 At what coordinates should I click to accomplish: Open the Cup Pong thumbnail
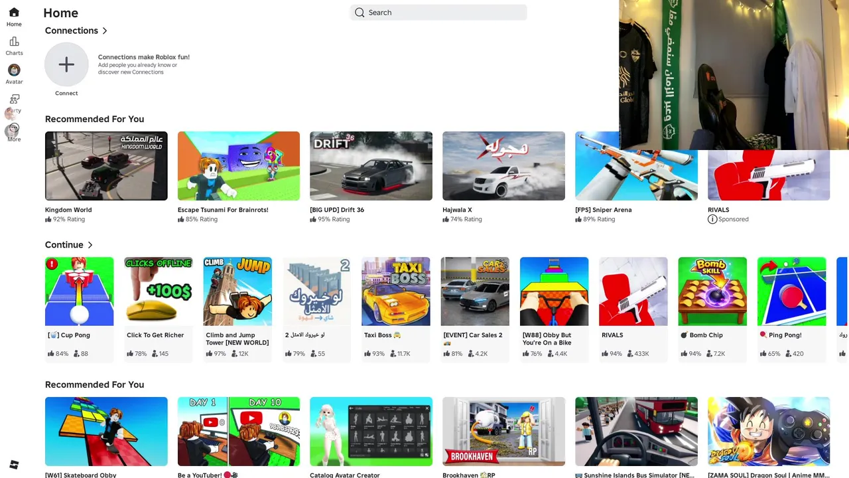[80, 291]
